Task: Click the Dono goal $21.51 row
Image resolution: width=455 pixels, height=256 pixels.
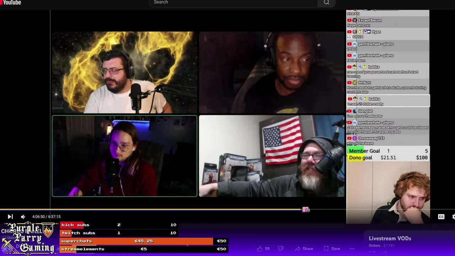Action: (388, 158)
